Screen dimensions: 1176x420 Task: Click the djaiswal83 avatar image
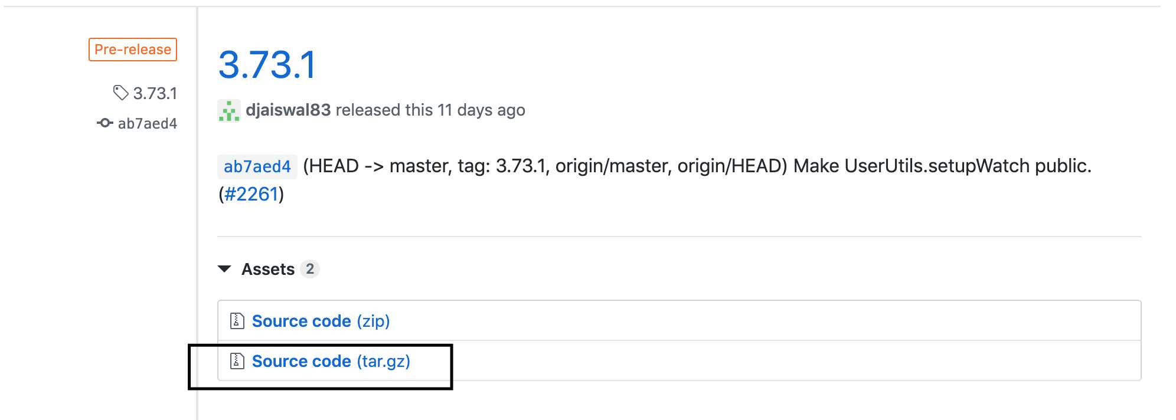[x=229, y=110]
